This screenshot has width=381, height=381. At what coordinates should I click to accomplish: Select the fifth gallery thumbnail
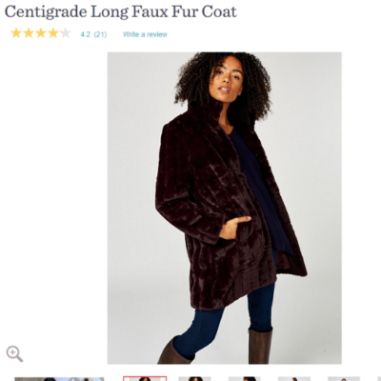294,379
